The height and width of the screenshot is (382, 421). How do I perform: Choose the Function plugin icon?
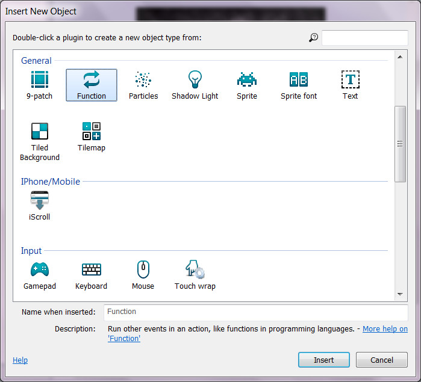[92, 80]
